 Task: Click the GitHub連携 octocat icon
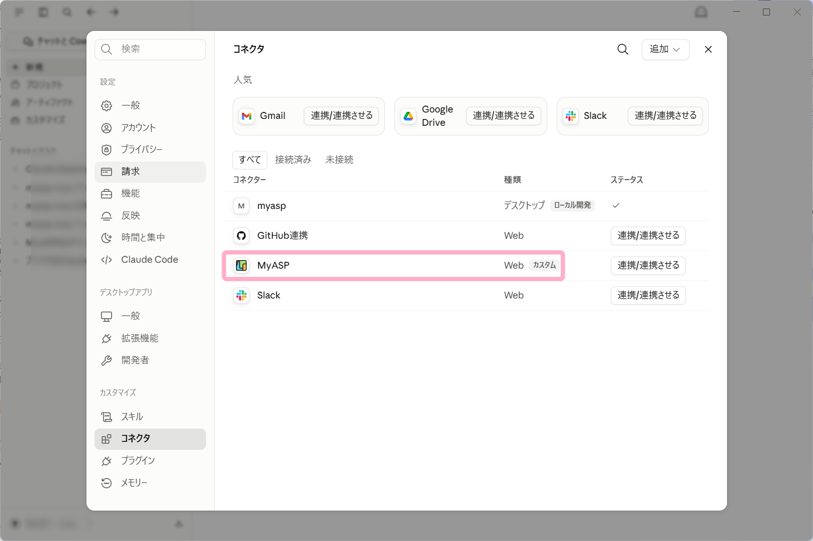[x=241, y=236]
